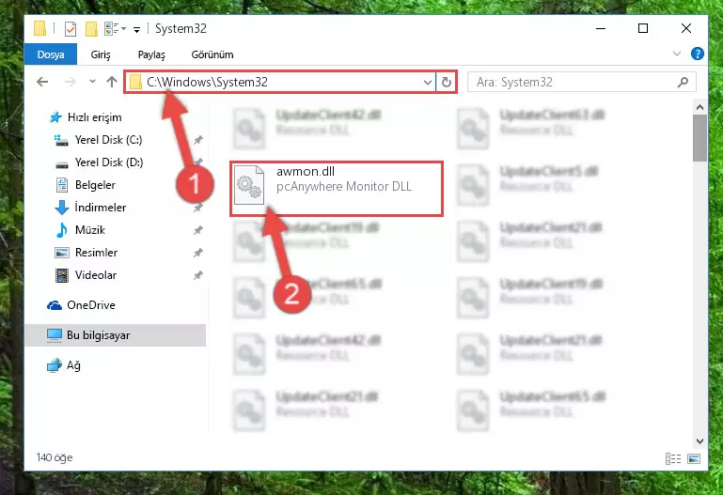Click the search magnifier icon
723x495 pixels.
[x=683, y=82]
